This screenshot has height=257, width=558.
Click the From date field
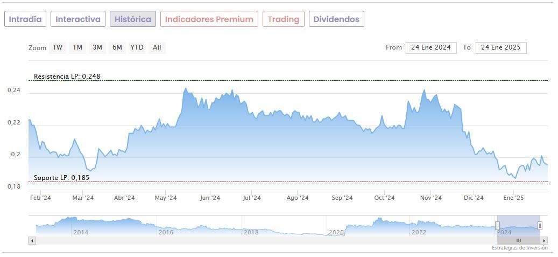[x=431, y=47]
